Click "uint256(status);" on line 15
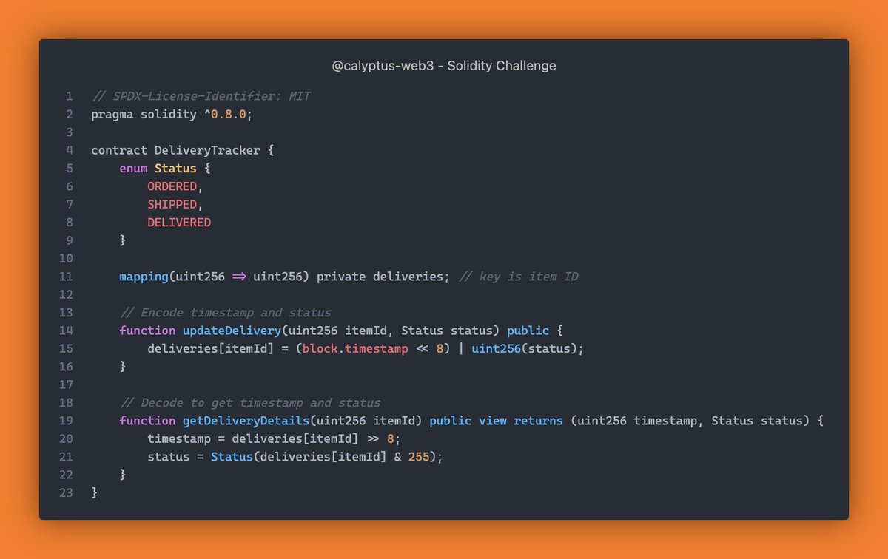The width and height of the screenshot is (888, 559). [528, 348]
